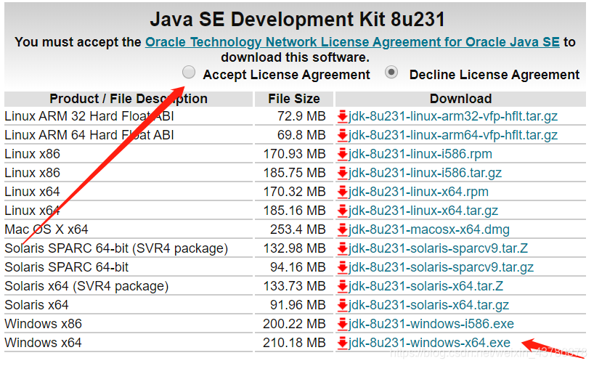Click the download arrow icon beside windows-i586.exe
The width and height of the screenshot is (594, 366).
point(343,324)
